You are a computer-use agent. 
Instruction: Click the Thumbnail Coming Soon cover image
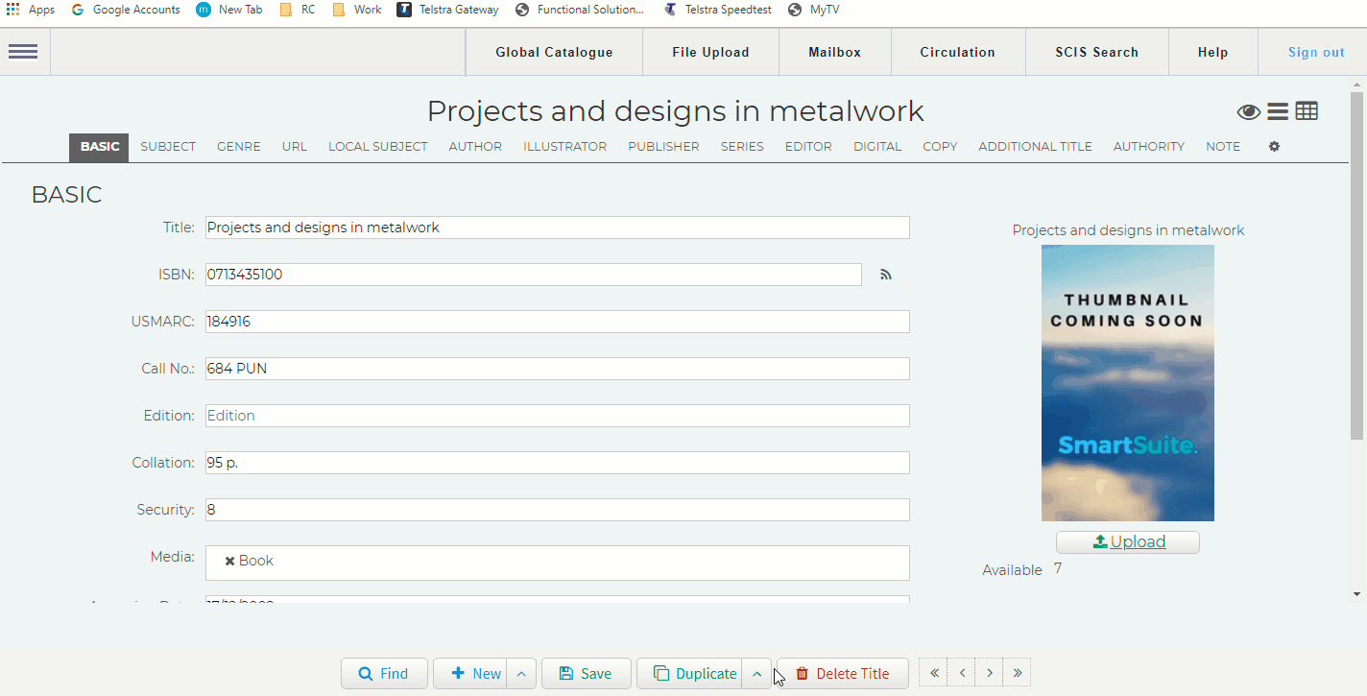pos(1128,383)
